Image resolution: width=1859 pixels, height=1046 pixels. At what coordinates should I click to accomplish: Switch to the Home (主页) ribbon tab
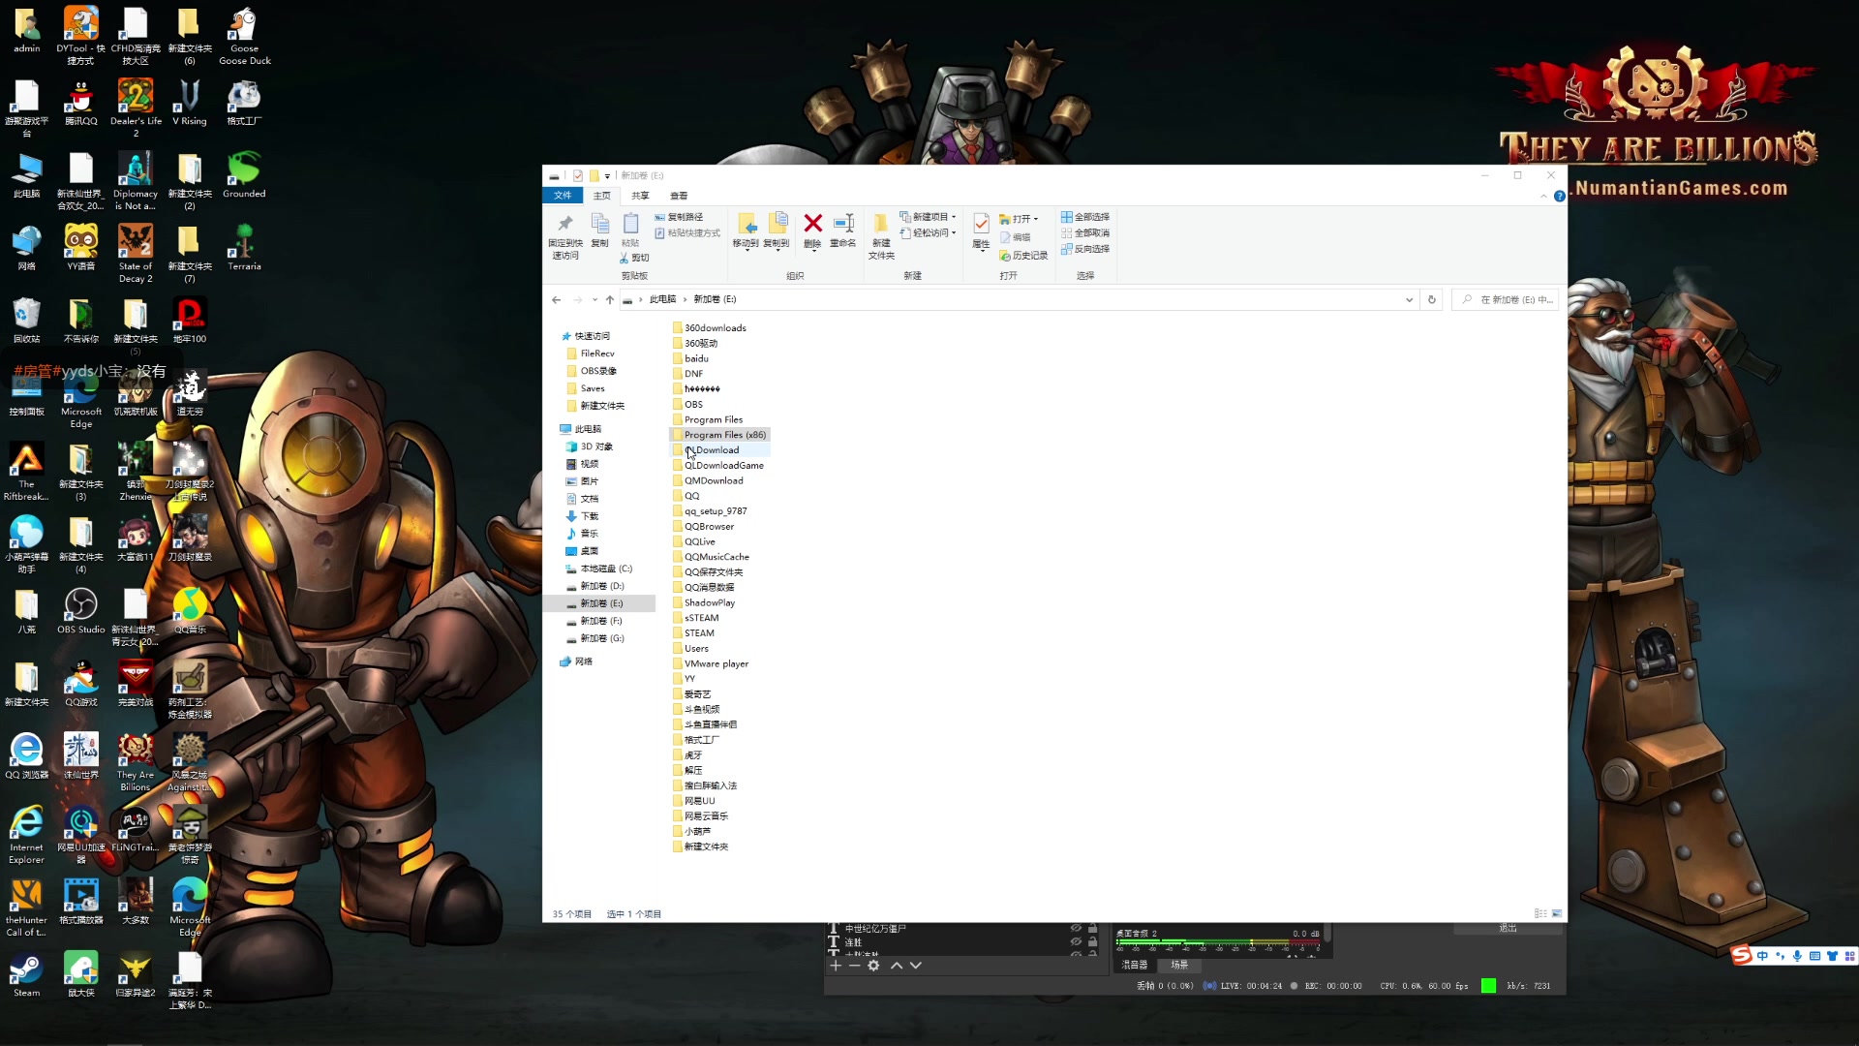pos(602,196)
